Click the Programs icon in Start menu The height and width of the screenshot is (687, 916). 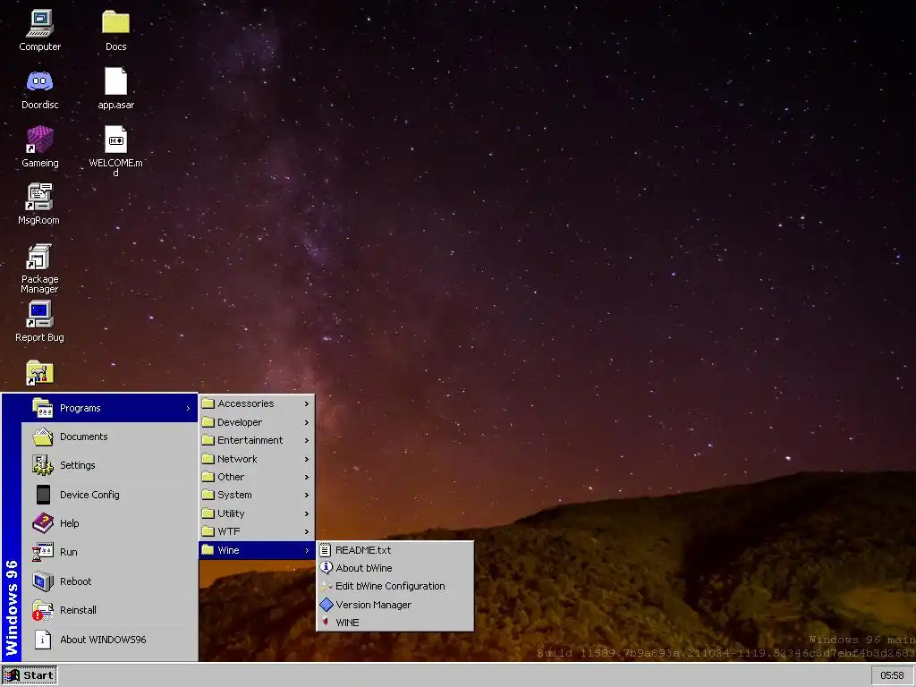click(43, 408)
